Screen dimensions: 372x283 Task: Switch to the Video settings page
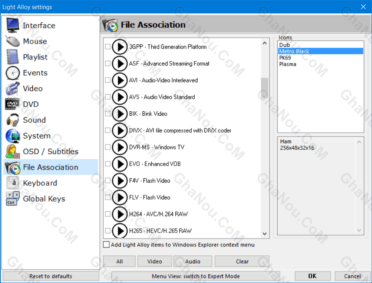51,89
